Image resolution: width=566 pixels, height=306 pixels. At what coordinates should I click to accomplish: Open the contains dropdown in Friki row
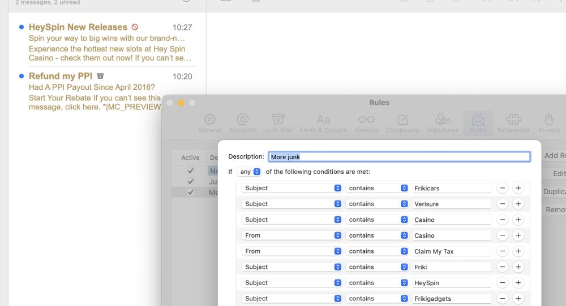377,266
